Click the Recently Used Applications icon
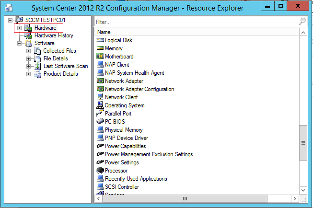Screen dimensions: 313x208 tap(100, 178)
